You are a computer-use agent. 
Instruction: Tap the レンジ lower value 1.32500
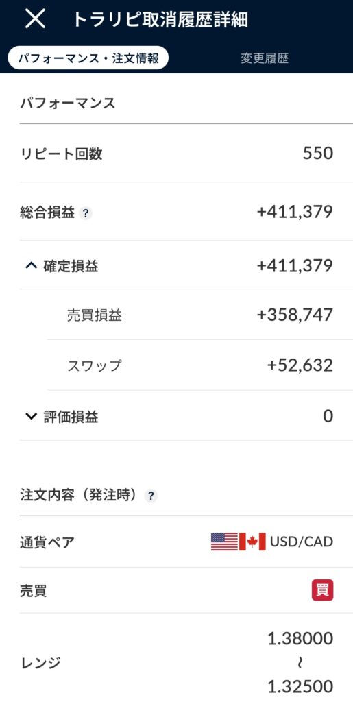300,686
